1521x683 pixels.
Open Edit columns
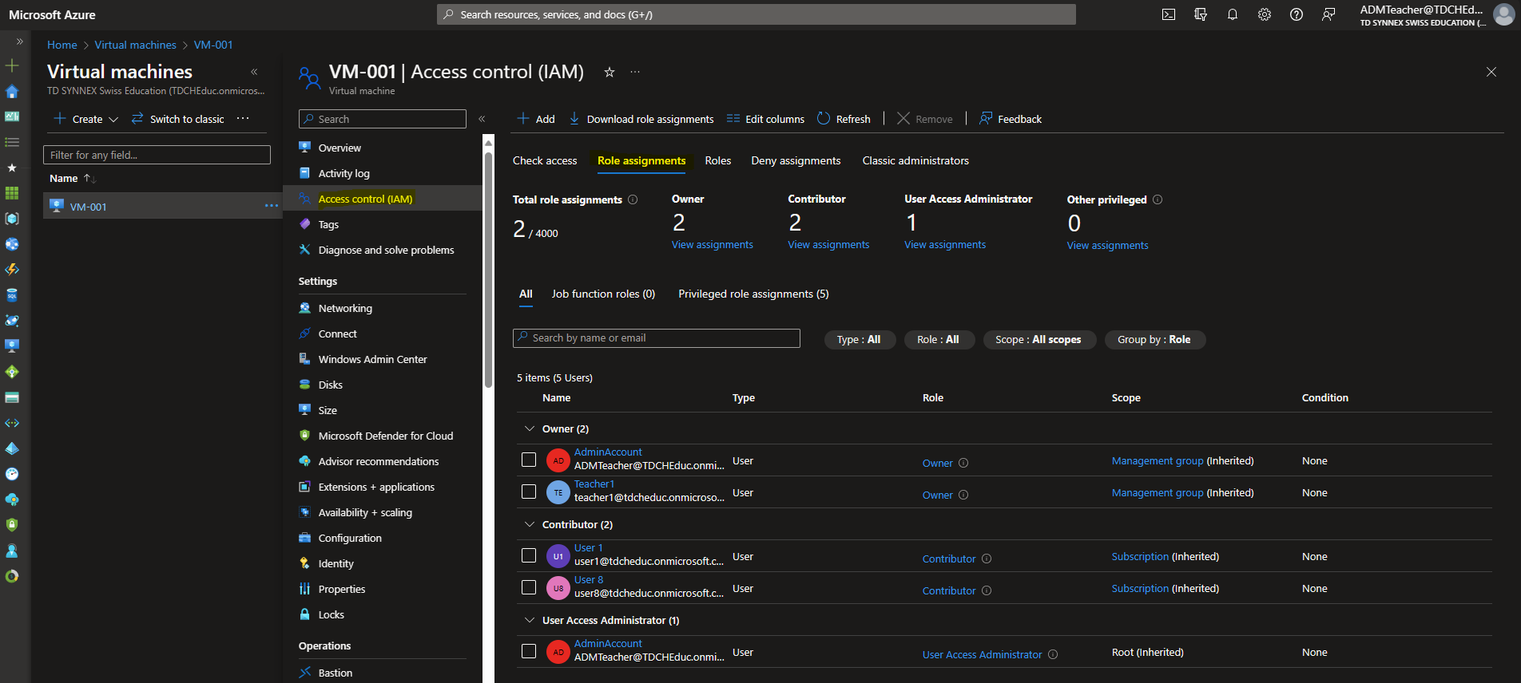[x=765, y=119]
